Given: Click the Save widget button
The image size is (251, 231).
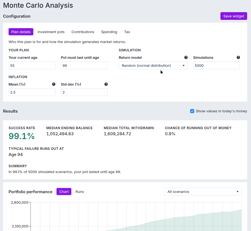Looking at the screenshot, I should [234, 16].
